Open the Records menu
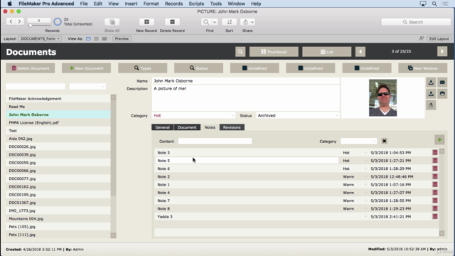455x256 pixels. click(173, 4)
